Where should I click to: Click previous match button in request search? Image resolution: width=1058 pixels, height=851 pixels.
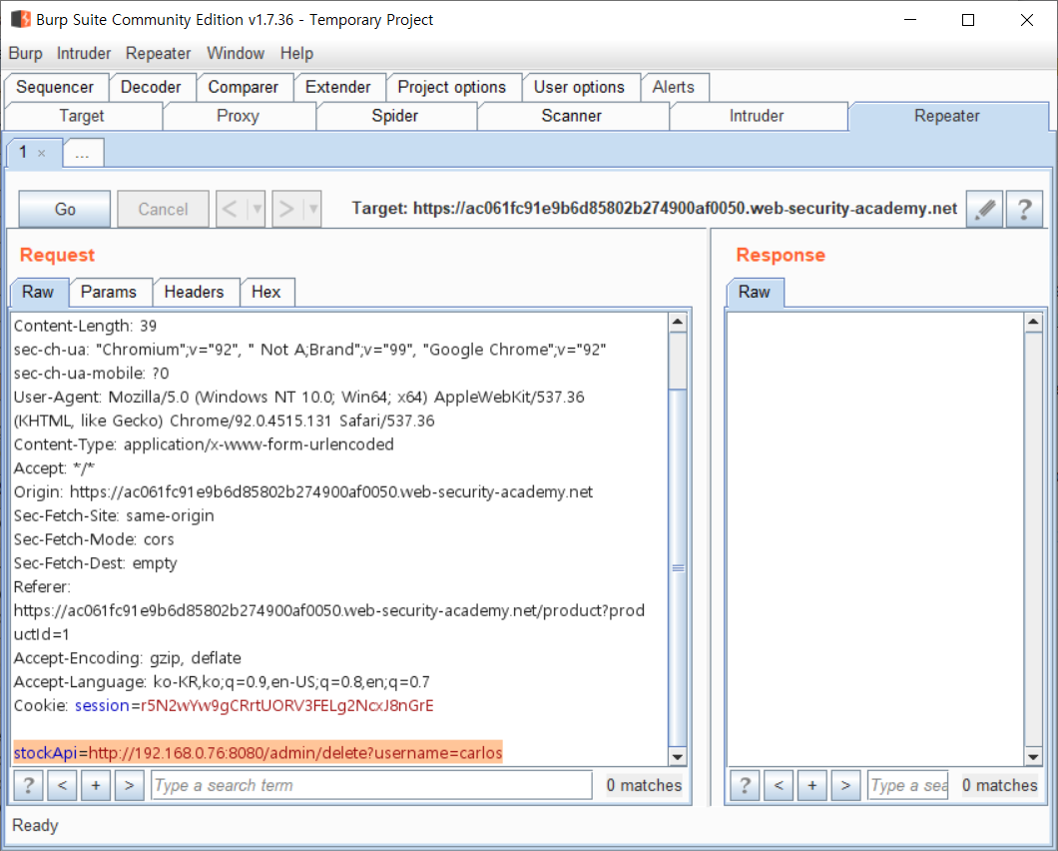click(x=62, y=785)
